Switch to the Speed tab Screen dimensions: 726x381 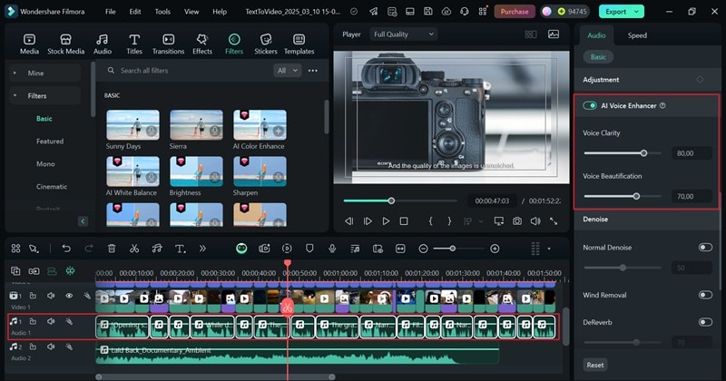(637, 35)
